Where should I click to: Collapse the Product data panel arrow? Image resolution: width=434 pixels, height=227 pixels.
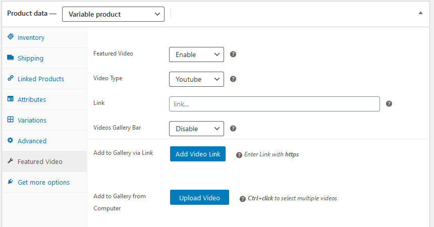tap(420, 13)
